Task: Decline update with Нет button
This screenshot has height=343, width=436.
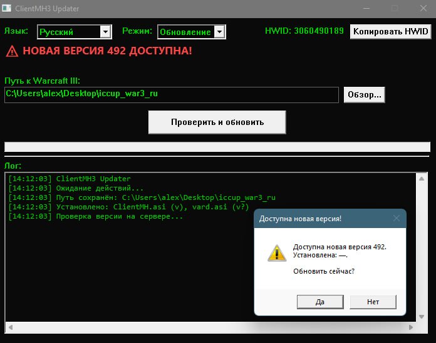Action: pos(373,302)
